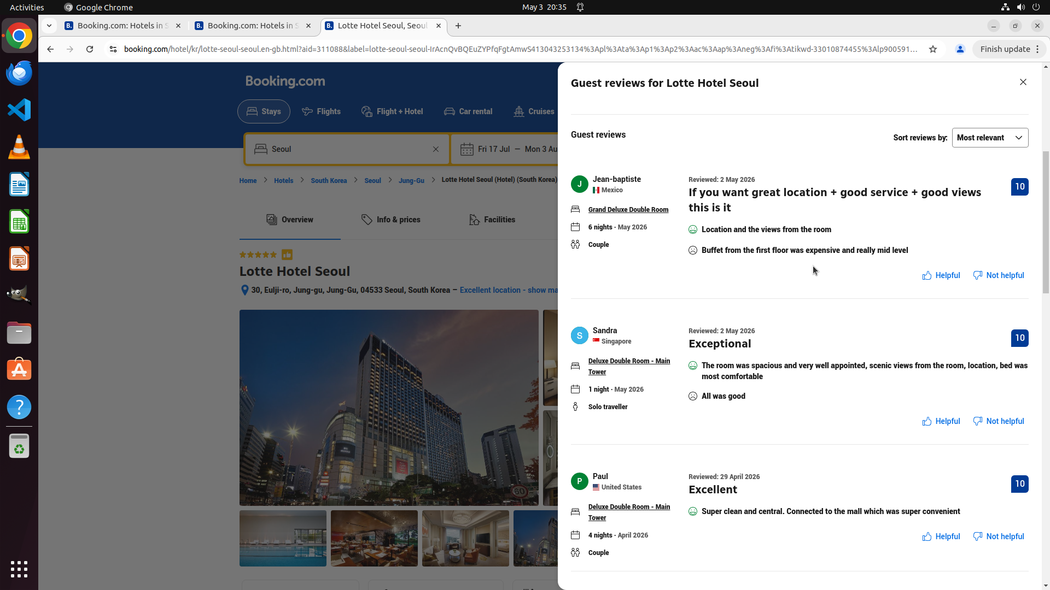The width and height of the screenshot is (1050, 590).
Task: Open Grand Deluxe Double Room link
Action: pyautogui.click(x=628, y=210)
